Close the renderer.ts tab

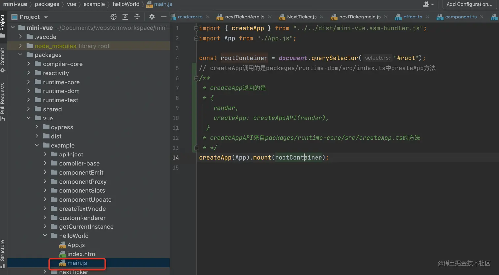(208, 17)
